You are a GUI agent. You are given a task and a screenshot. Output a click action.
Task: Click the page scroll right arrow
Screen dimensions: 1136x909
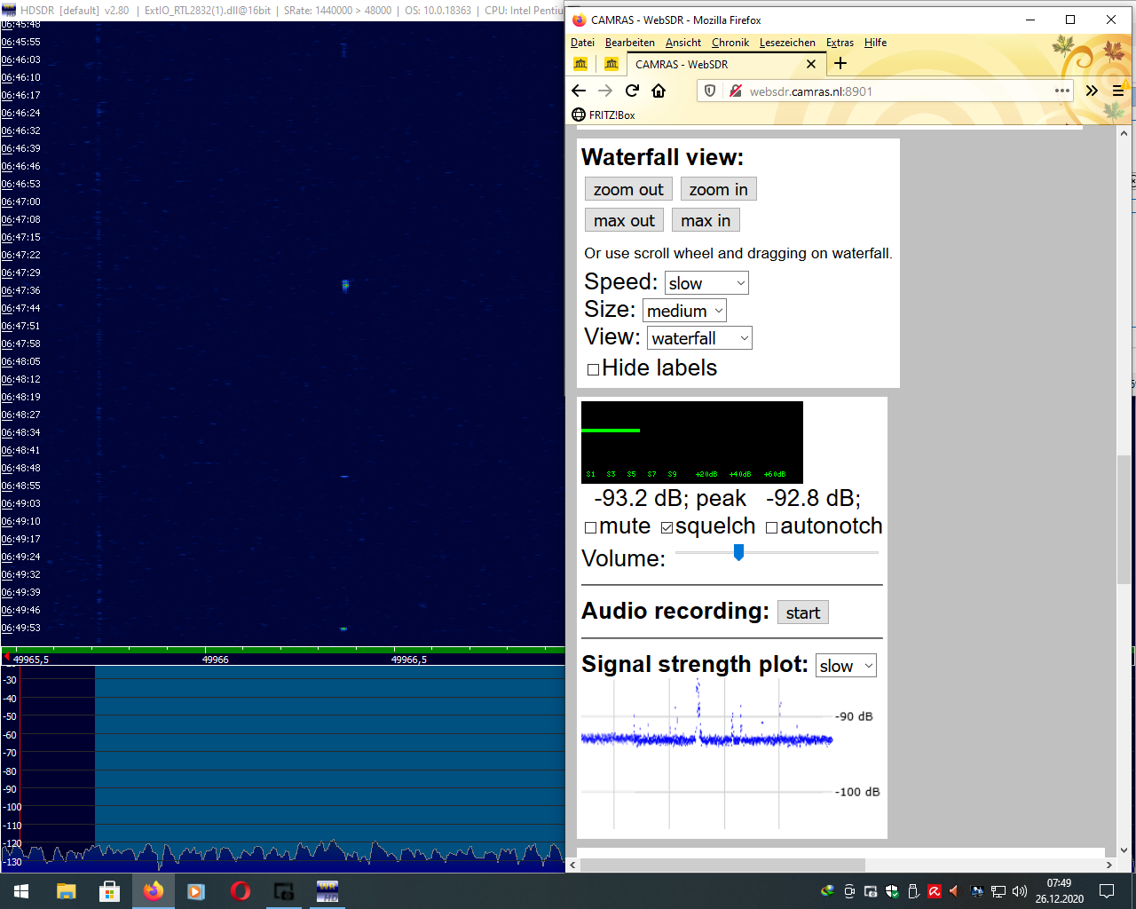pyautogui.click(x=1108, y=865)
